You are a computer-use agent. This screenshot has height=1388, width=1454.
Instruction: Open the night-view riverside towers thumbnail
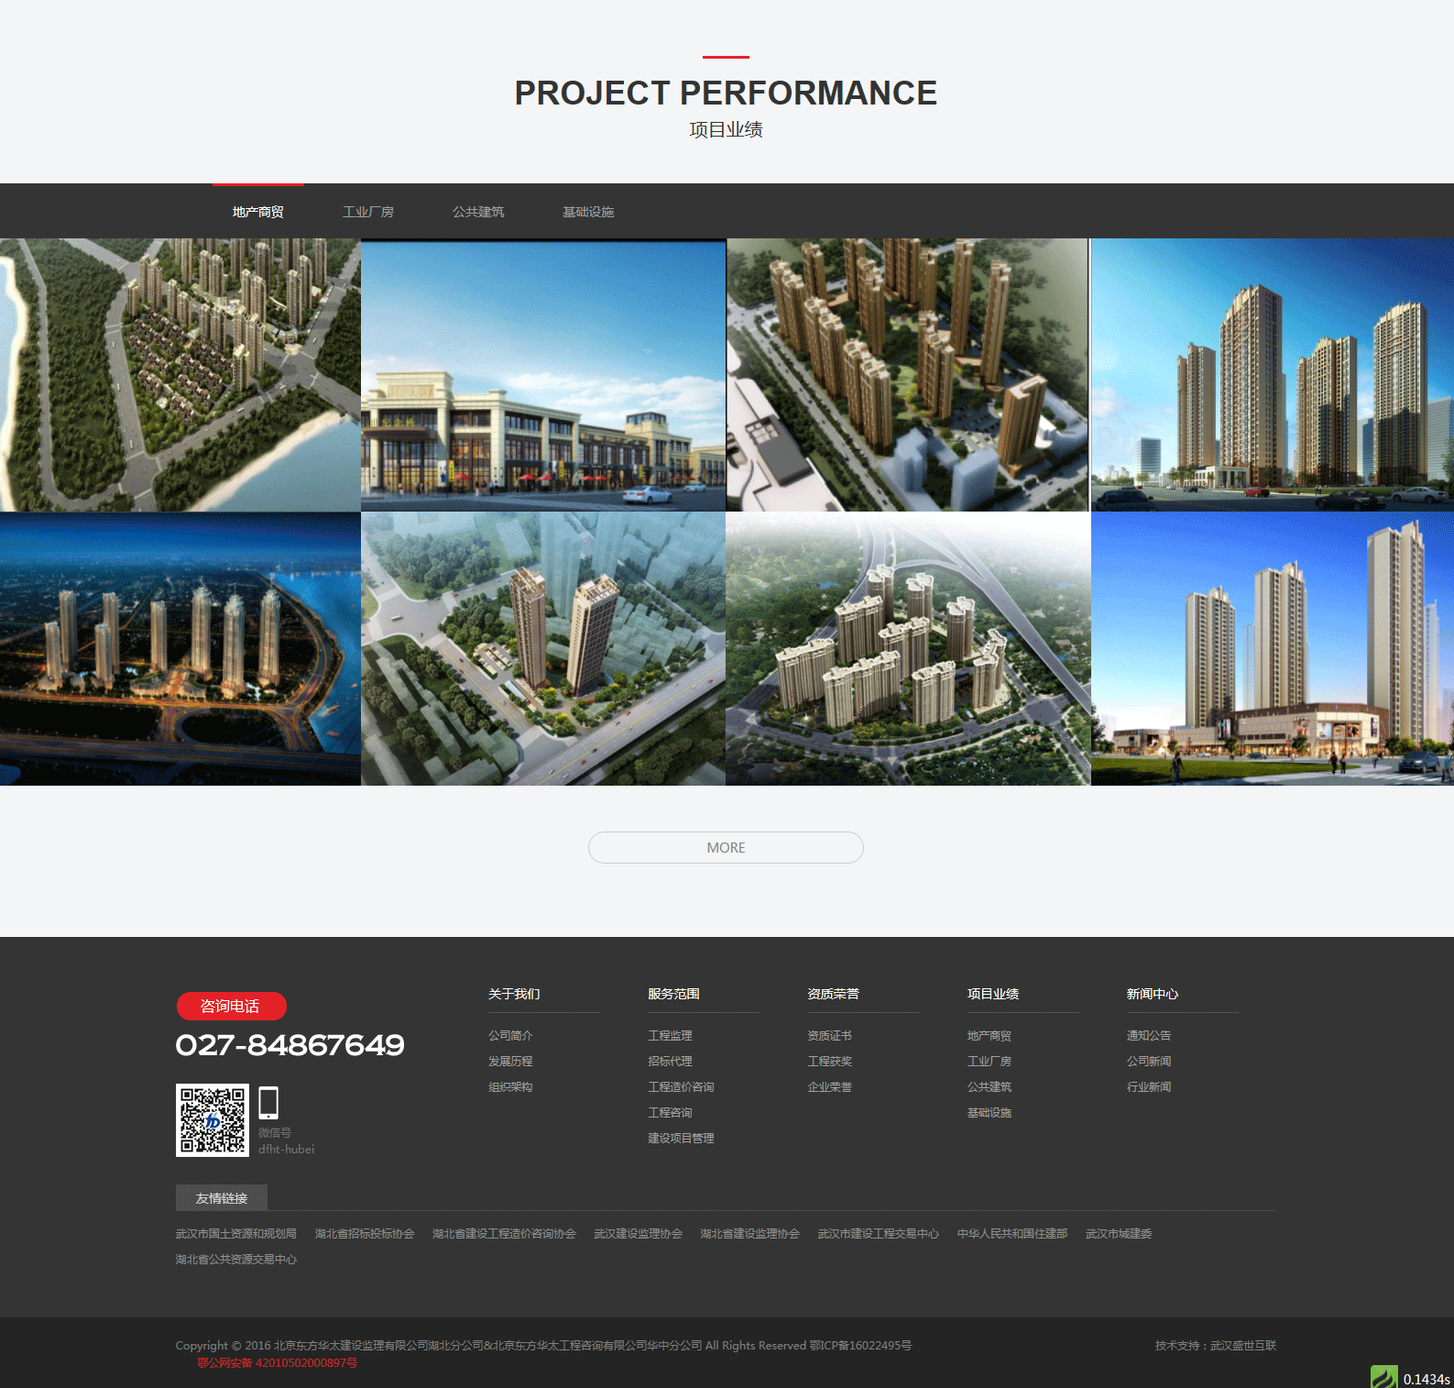pos(180,648)
